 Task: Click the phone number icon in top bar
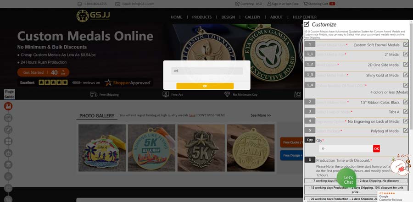click(80, 4)
